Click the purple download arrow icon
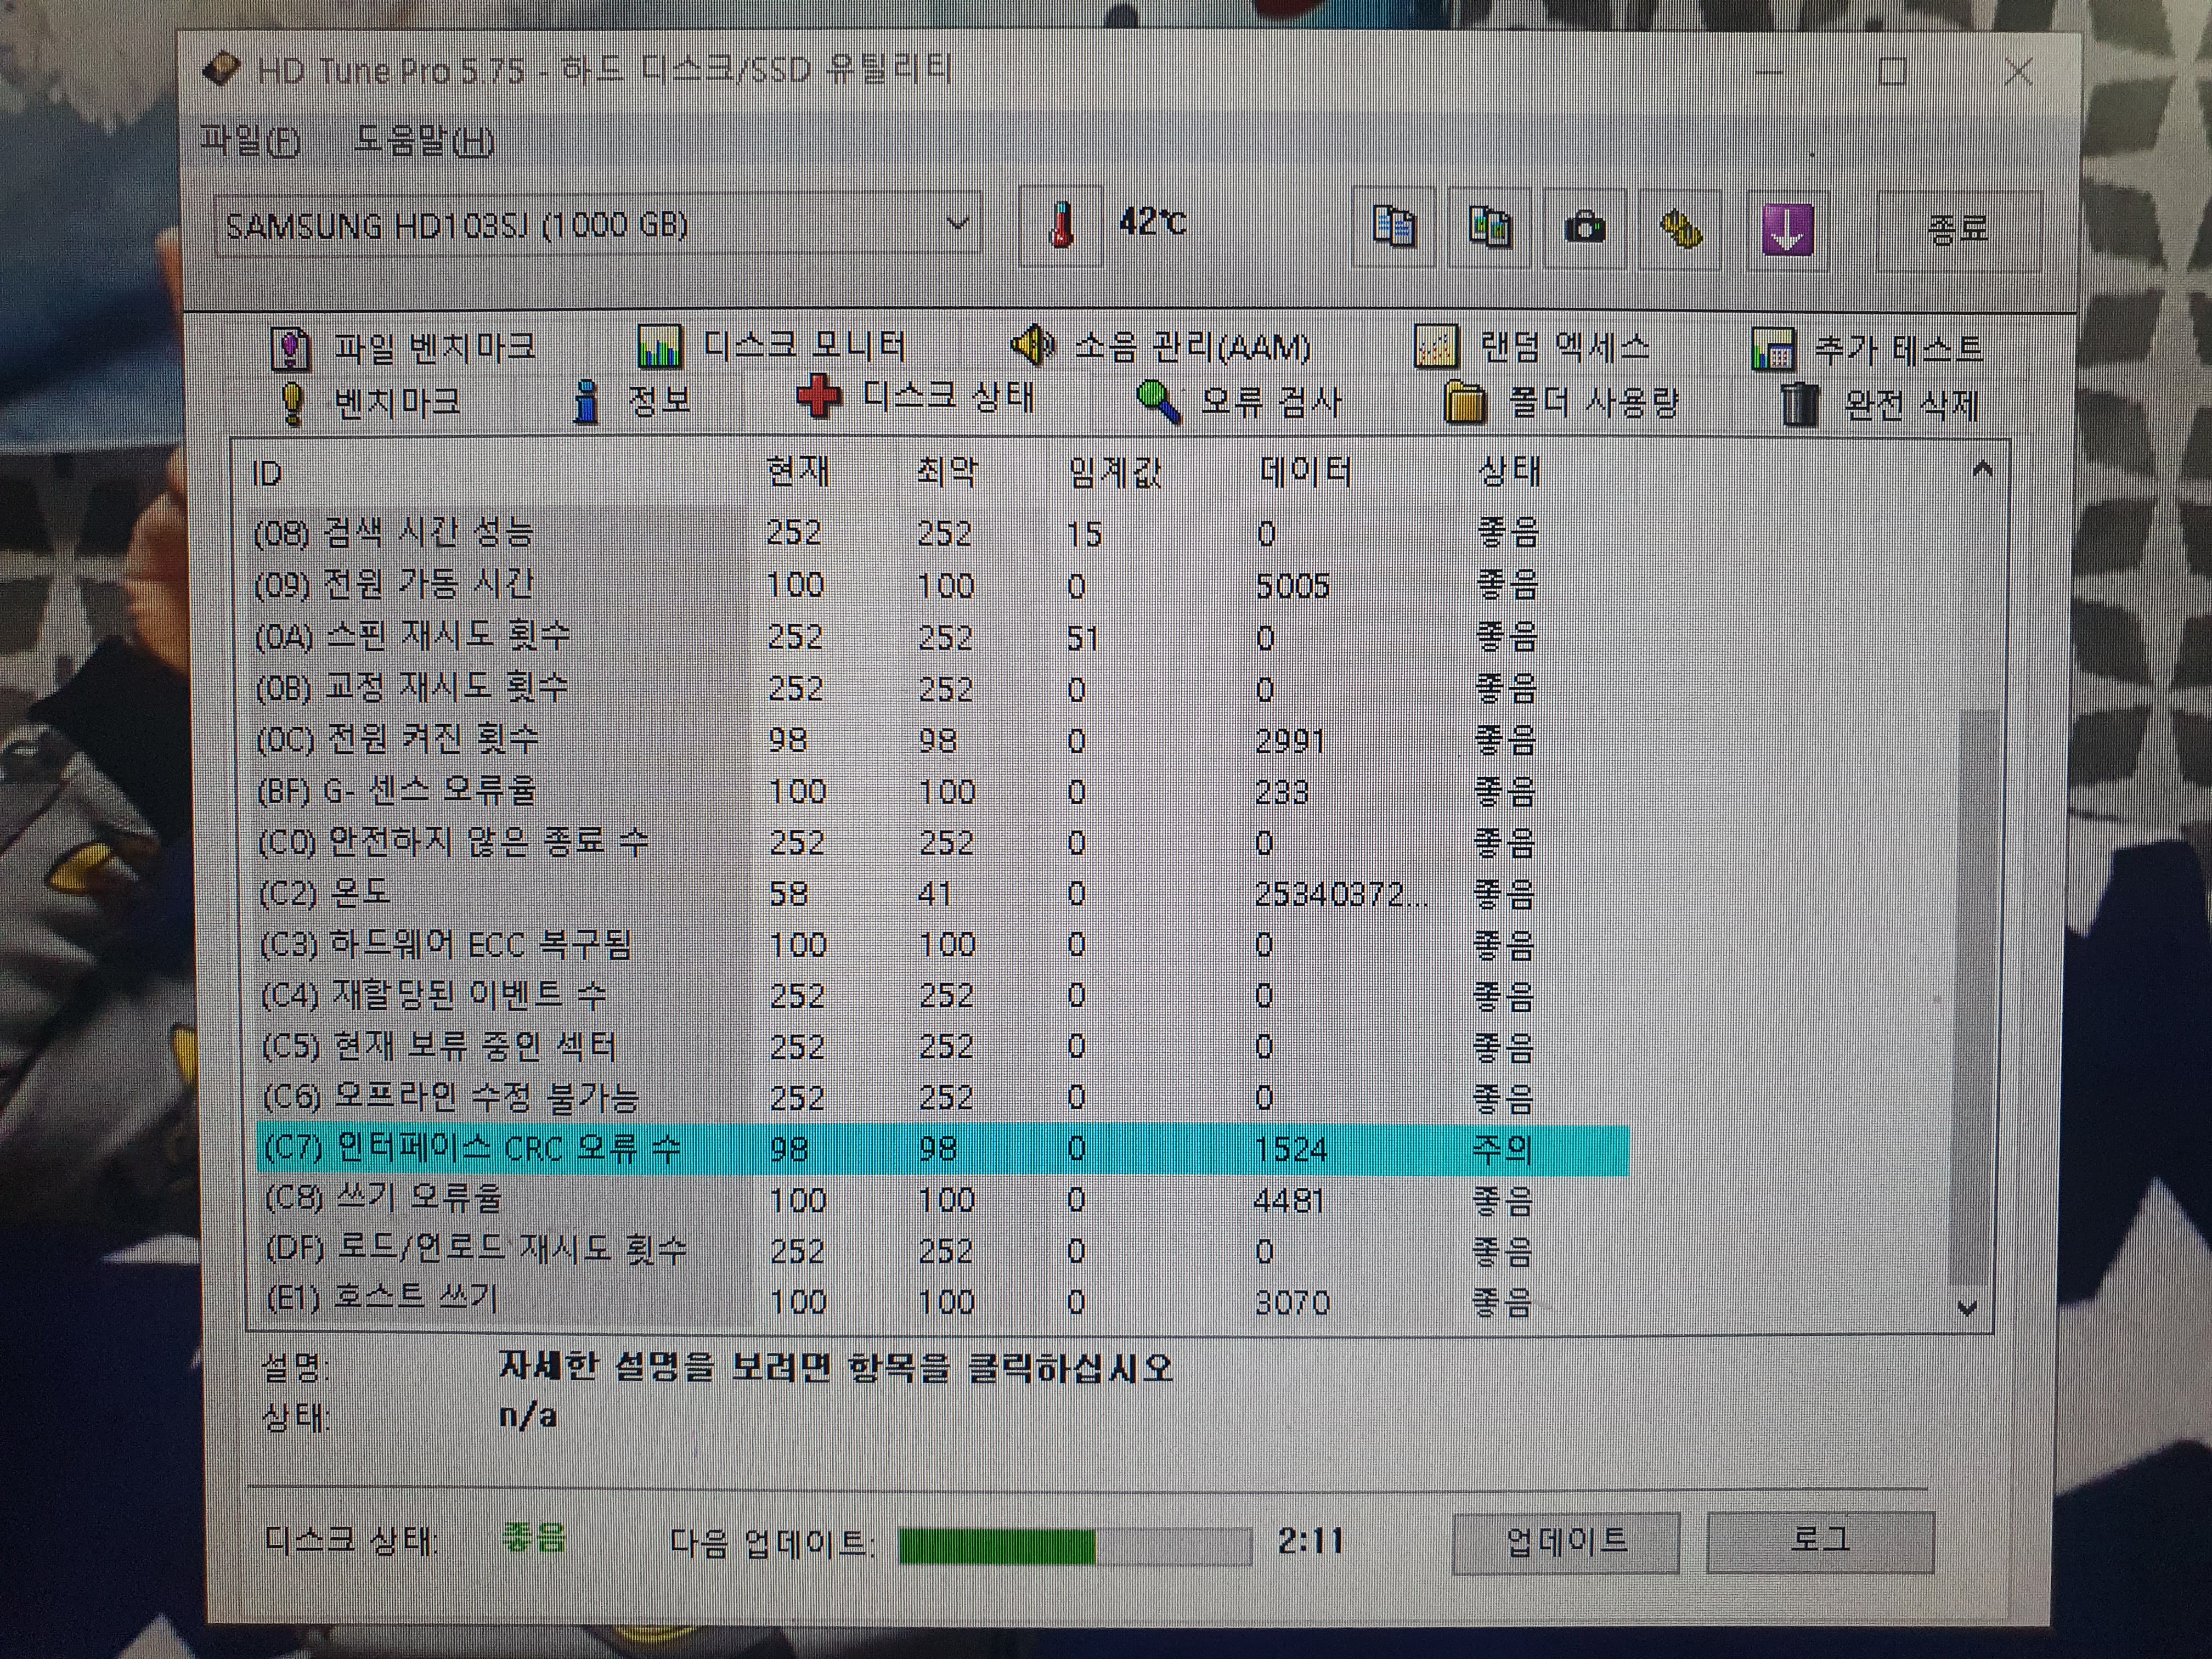Image resolution: width=2212 pixels, height=1659 pixels. click(1787, 230)
